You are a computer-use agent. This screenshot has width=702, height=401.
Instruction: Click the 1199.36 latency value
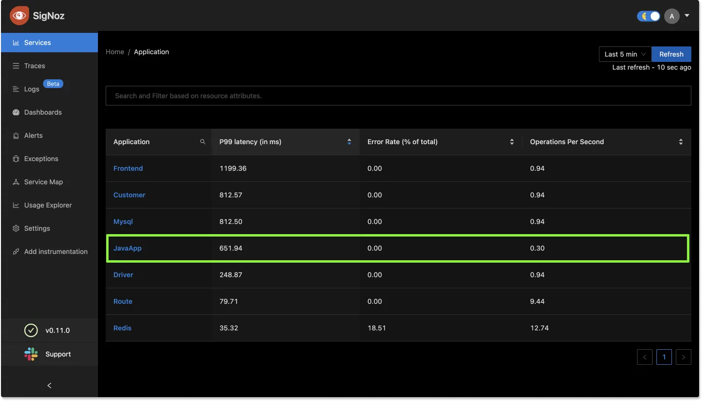point(233,168)
